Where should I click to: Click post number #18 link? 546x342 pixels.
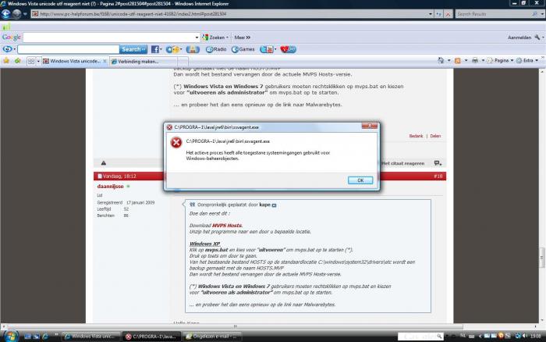(438, 176)
